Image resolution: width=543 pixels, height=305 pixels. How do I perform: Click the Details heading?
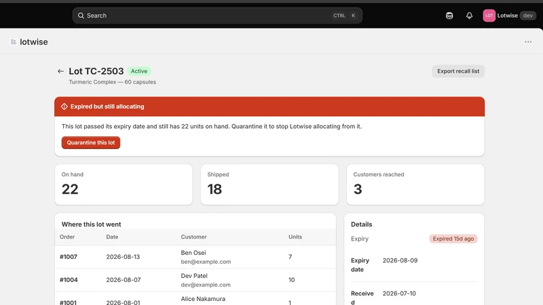pyautogui.click(x=362, y=224)
